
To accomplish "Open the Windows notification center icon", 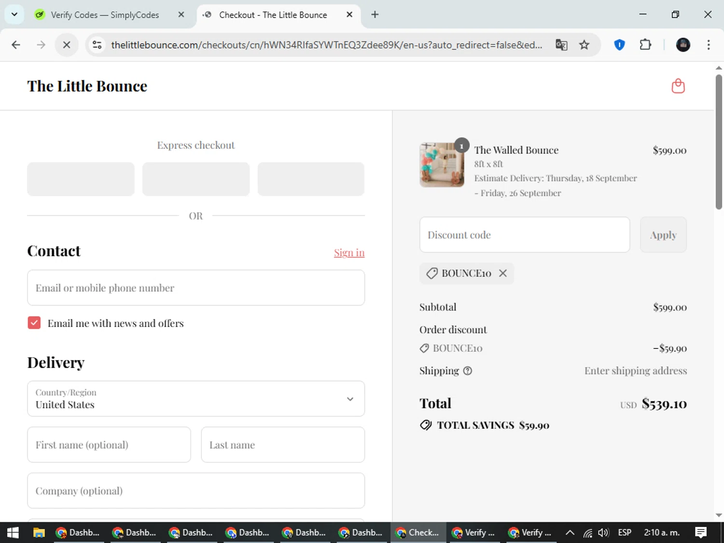I will [701, 532].
